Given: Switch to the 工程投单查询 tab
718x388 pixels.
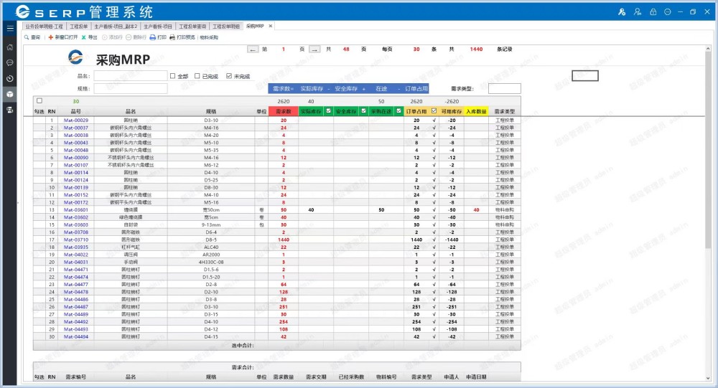Looking at the screenshot, I should 192,26.
